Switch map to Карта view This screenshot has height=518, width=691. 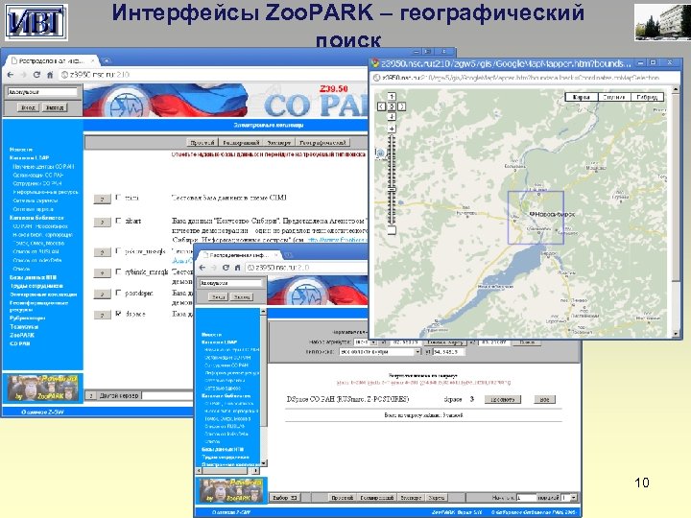point(582,97)
